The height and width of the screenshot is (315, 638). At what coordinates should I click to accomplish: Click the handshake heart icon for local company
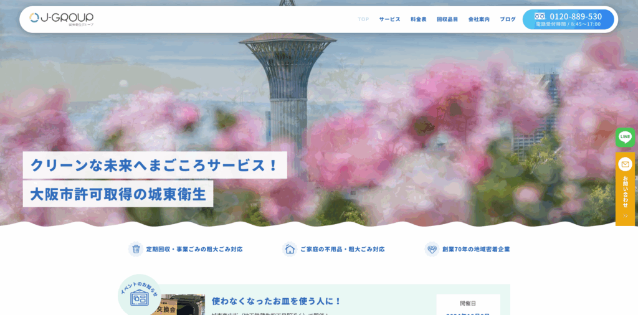(x=432, y=249)
